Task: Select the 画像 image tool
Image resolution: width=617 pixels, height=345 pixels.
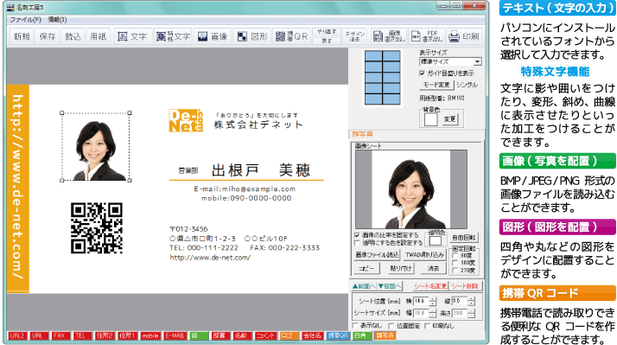Action: (x=213, y=36)
